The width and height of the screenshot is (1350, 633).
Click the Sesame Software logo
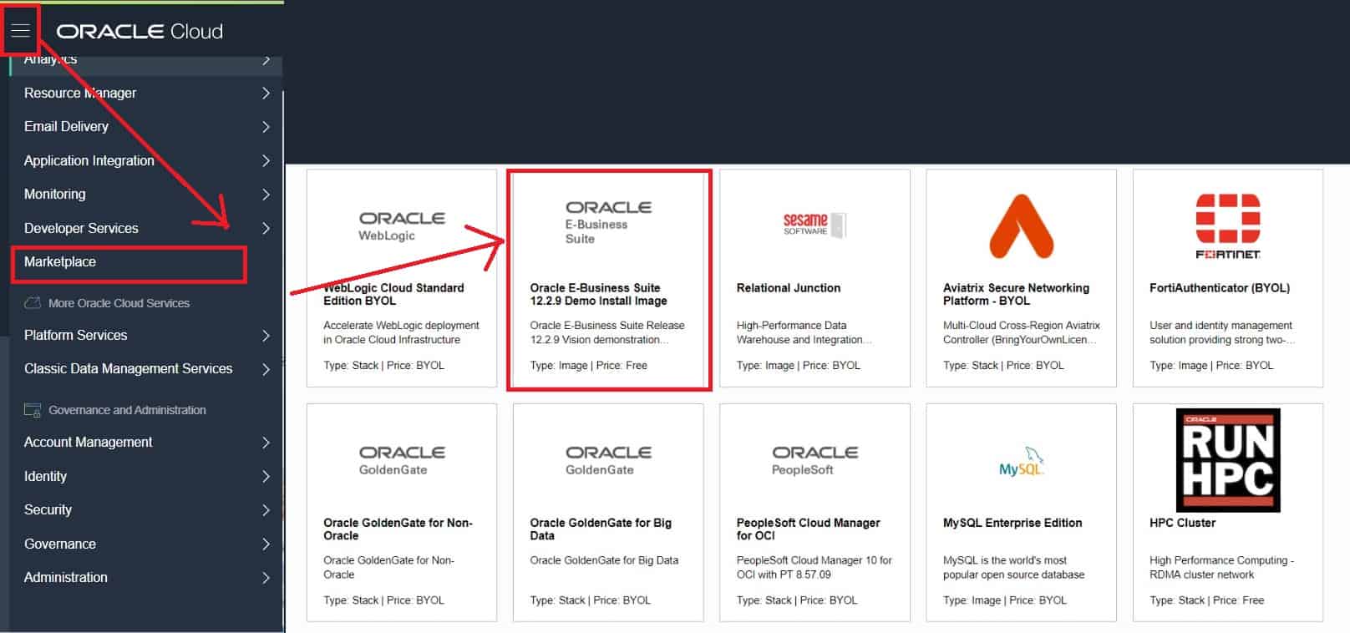click(814, 225)
